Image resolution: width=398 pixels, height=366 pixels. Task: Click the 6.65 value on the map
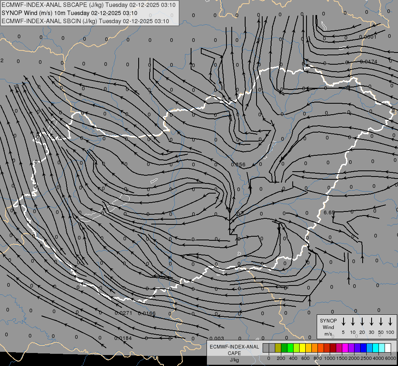(329, 212)
